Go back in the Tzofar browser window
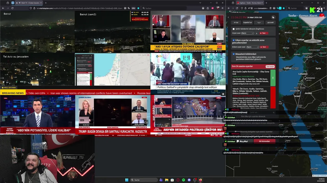The height and width of the screenshot is (183, 327). pyautogui.click(x=229, y=8)
